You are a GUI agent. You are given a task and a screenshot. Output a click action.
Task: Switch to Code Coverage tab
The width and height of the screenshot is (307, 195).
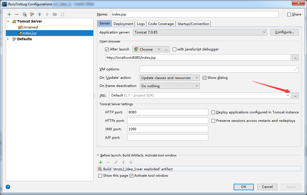(161, 24)
